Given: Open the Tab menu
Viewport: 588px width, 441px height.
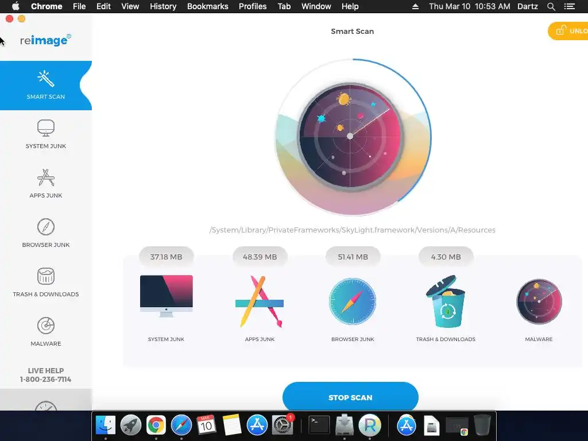Looking at the screenshot, I should (284, 6).
